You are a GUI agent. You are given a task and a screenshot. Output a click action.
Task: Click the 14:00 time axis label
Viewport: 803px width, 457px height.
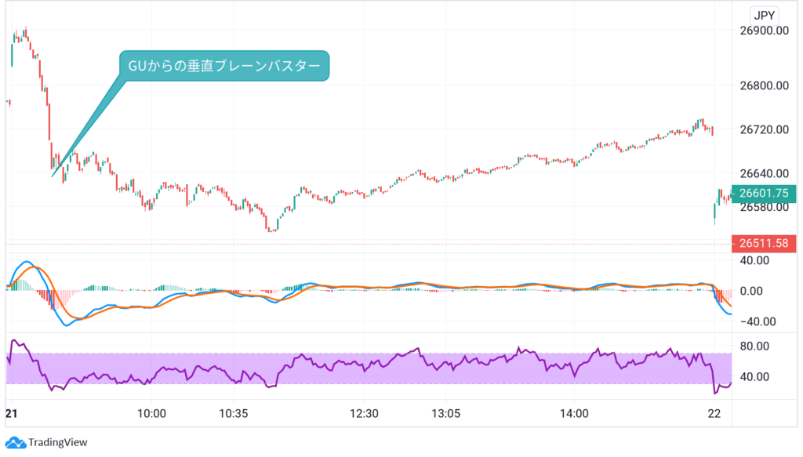pyautogui.click(x=575, y=414)
